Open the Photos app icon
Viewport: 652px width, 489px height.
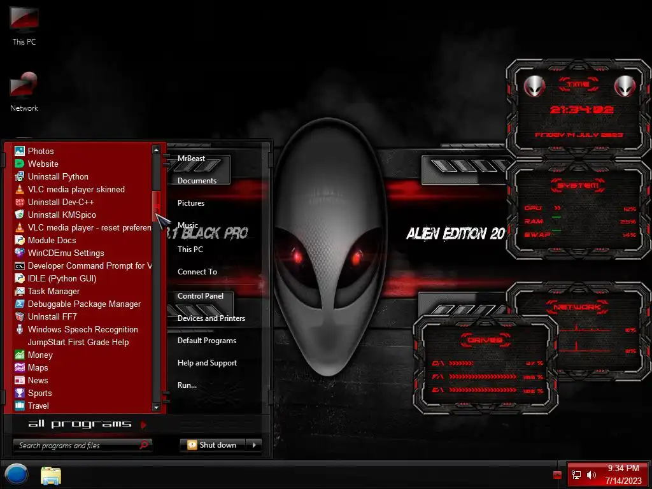click(20, 151)
